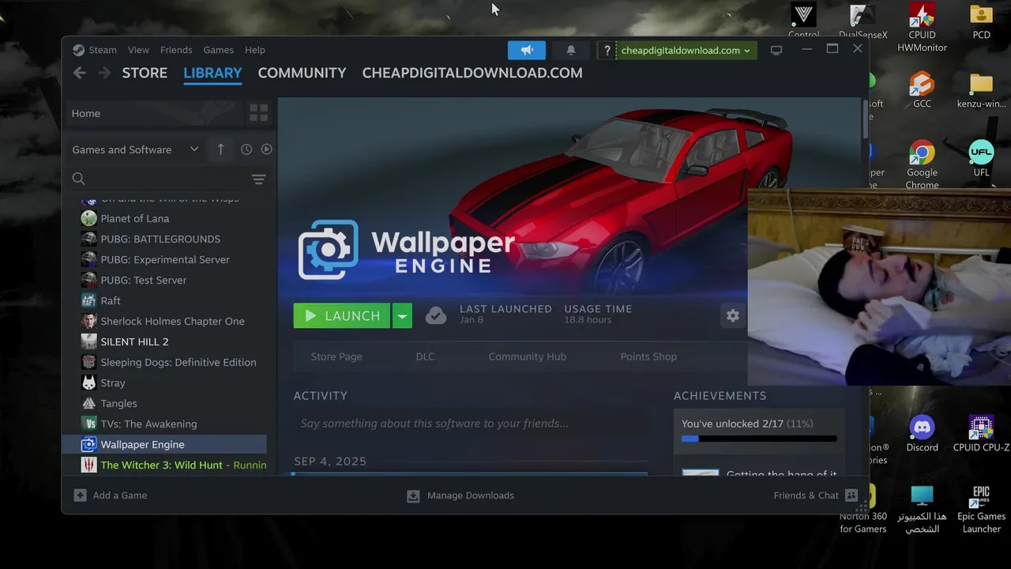The width and height of the screenshot is (1011, 569).
Task: Click the cloud sync status icon
Action: 436,316
